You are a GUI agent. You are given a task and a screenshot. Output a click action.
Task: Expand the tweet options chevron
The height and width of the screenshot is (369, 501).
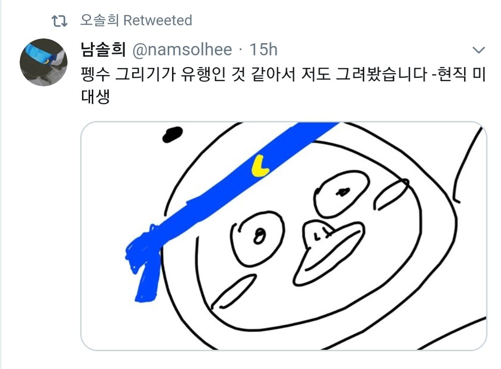pyautogui.click(x=479, y=50)
